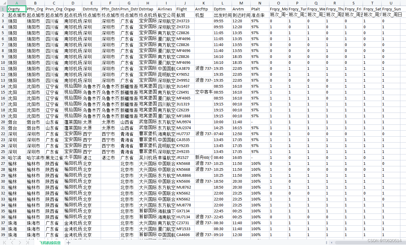Click the 航空公司 cell in row 2

[166, 15]
